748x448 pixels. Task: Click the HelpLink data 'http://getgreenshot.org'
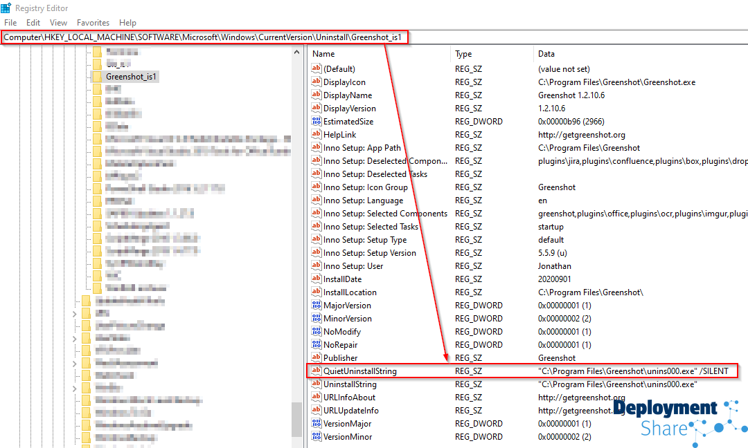click(x=582, y=135)
